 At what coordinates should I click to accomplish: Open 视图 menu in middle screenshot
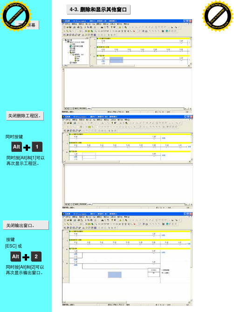pyautogui.click(x=82, y=120)
